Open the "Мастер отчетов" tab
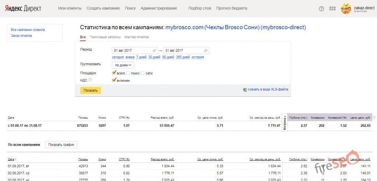The height and width of the screenshot is (181, 377). pyautogui.click(x=137, y=37)
